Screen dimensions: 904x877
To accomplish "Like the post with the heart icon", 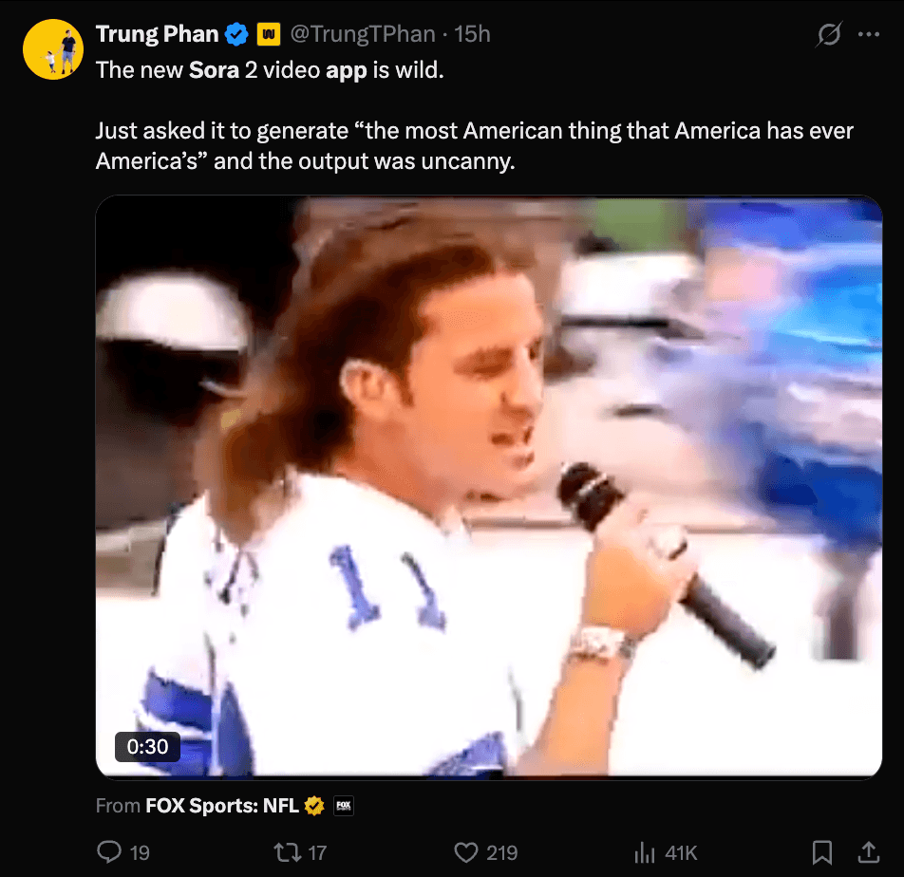I will [x=466, y=851].
